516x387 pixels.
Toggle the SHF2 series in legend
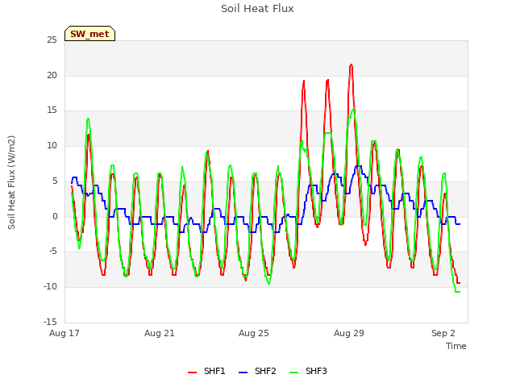(x=257, y=371)
